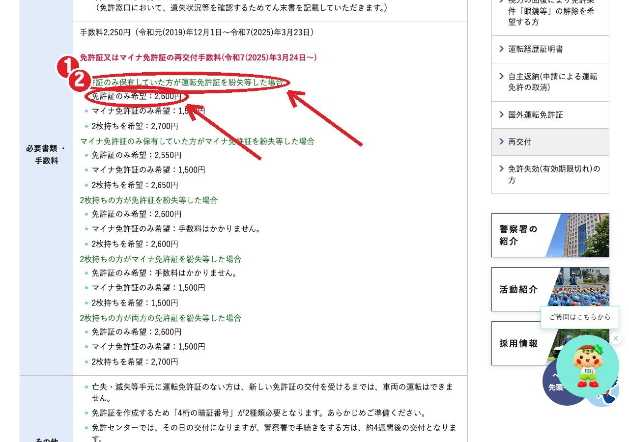Click text 免許証のみ希望：手数料はかかりません。
629x442 pixels.
pos(165,273)
